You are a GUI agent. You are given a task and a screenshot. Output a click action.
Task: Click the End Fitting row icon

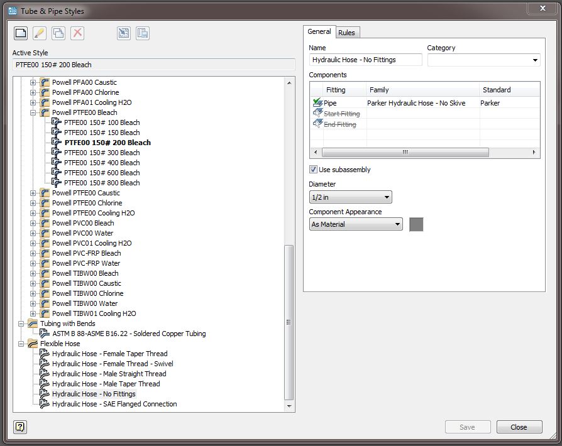(x=317, y=124)
